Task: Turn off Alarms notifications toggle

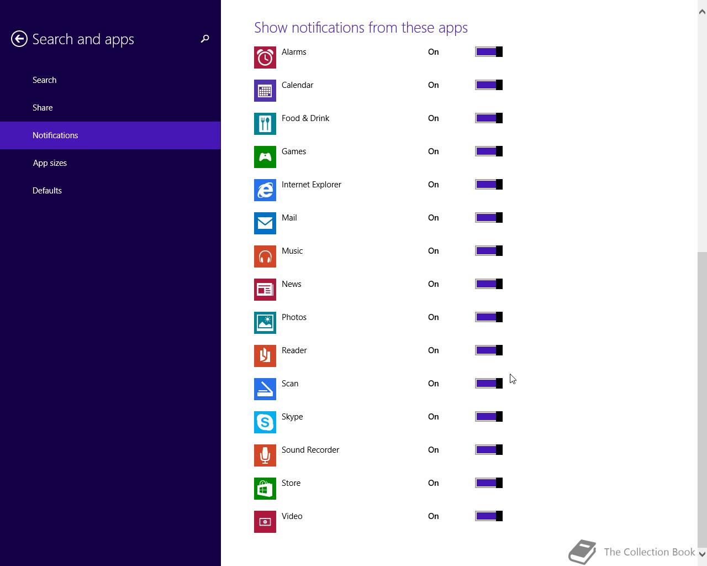Action: point(489,52)
